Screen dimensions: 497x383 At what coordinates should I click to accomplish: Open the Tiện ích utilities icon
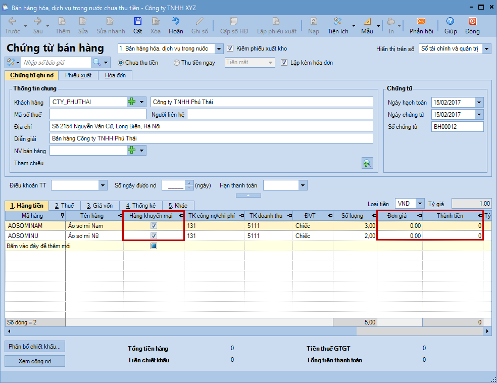click(338, 22)
